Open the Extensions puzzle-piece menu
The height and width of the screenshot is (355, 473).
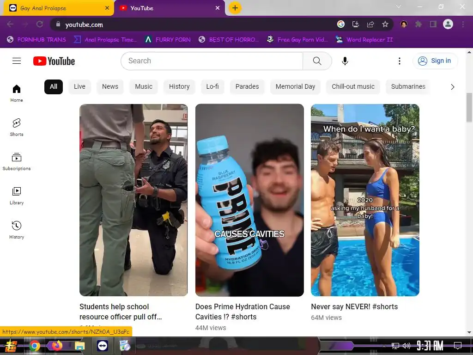point(418,24)
